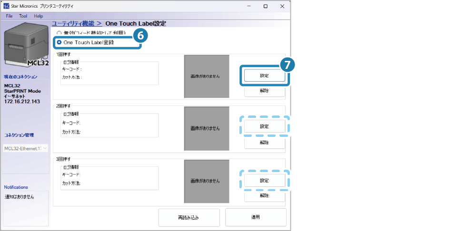Image resolution: width=476 pixels, height=231 pixels.
Task: Click 設定 button for 2回押す
Action: coord(264,126)
